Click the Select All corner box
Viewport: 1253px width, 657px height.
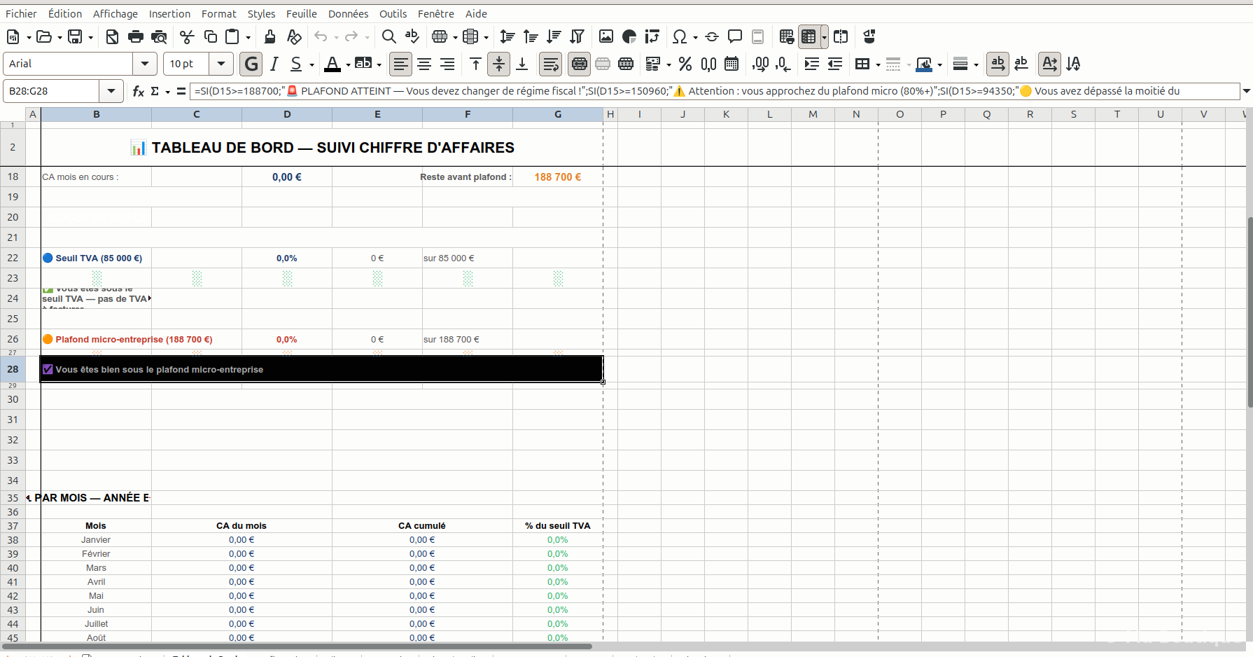pyautogui.click(x=13, y=114)
